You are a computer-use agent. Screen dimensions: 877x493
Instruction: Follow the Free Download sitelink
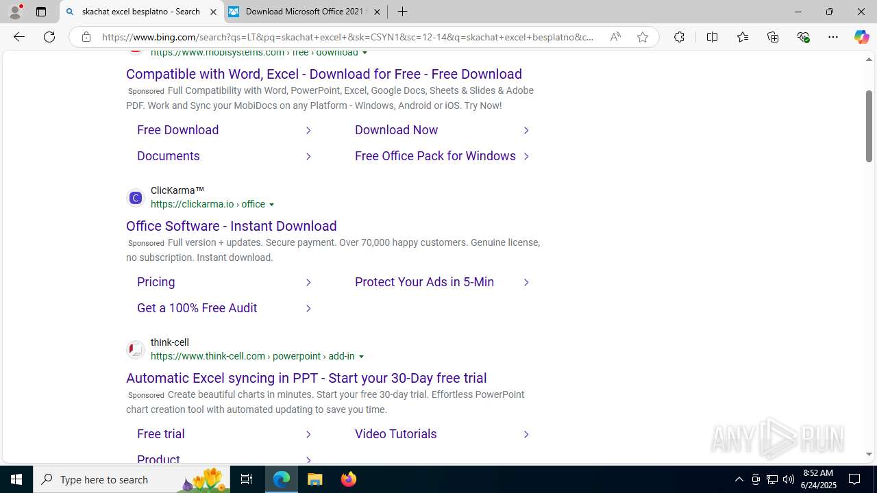178,130
